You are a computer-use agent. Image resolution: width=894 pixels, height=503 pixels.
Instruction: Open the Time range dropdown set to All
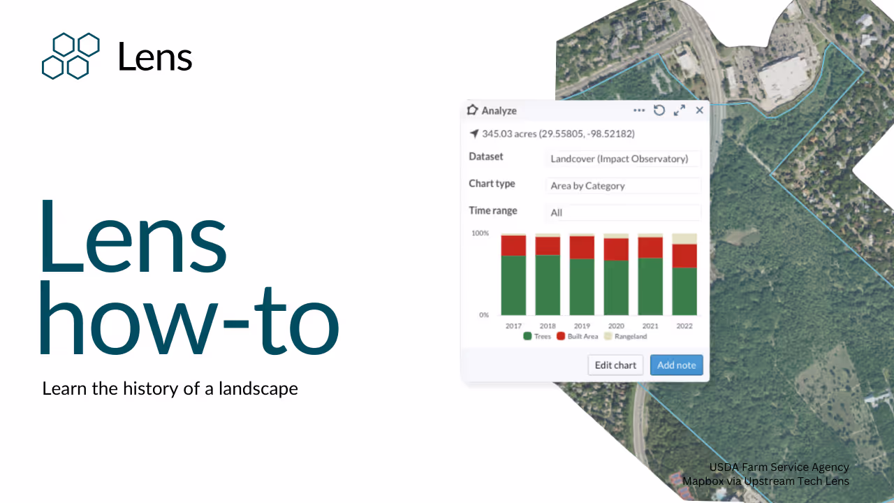click(623, 212)
